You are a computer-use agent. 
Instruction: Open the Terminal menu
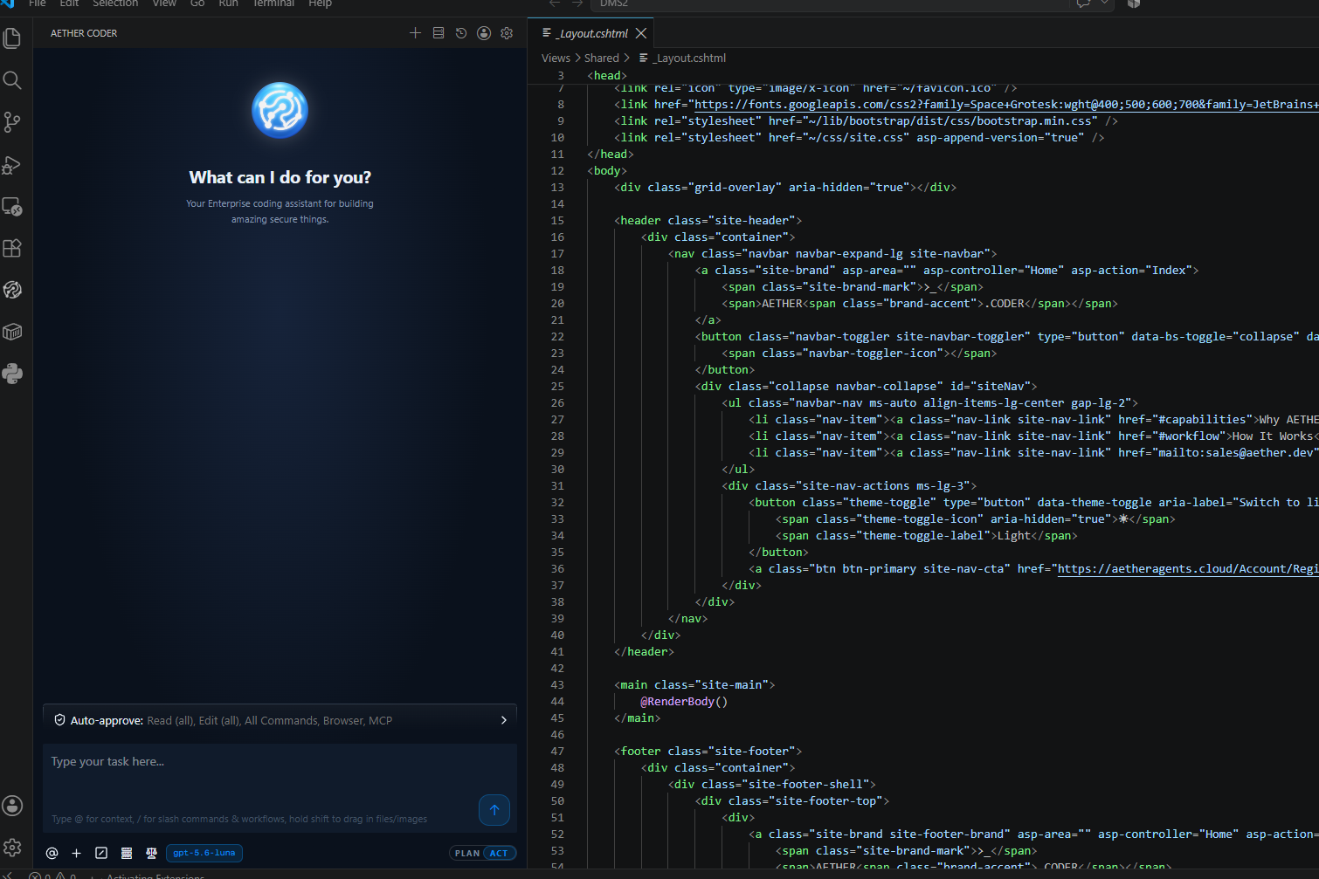[x=273, y=4]
